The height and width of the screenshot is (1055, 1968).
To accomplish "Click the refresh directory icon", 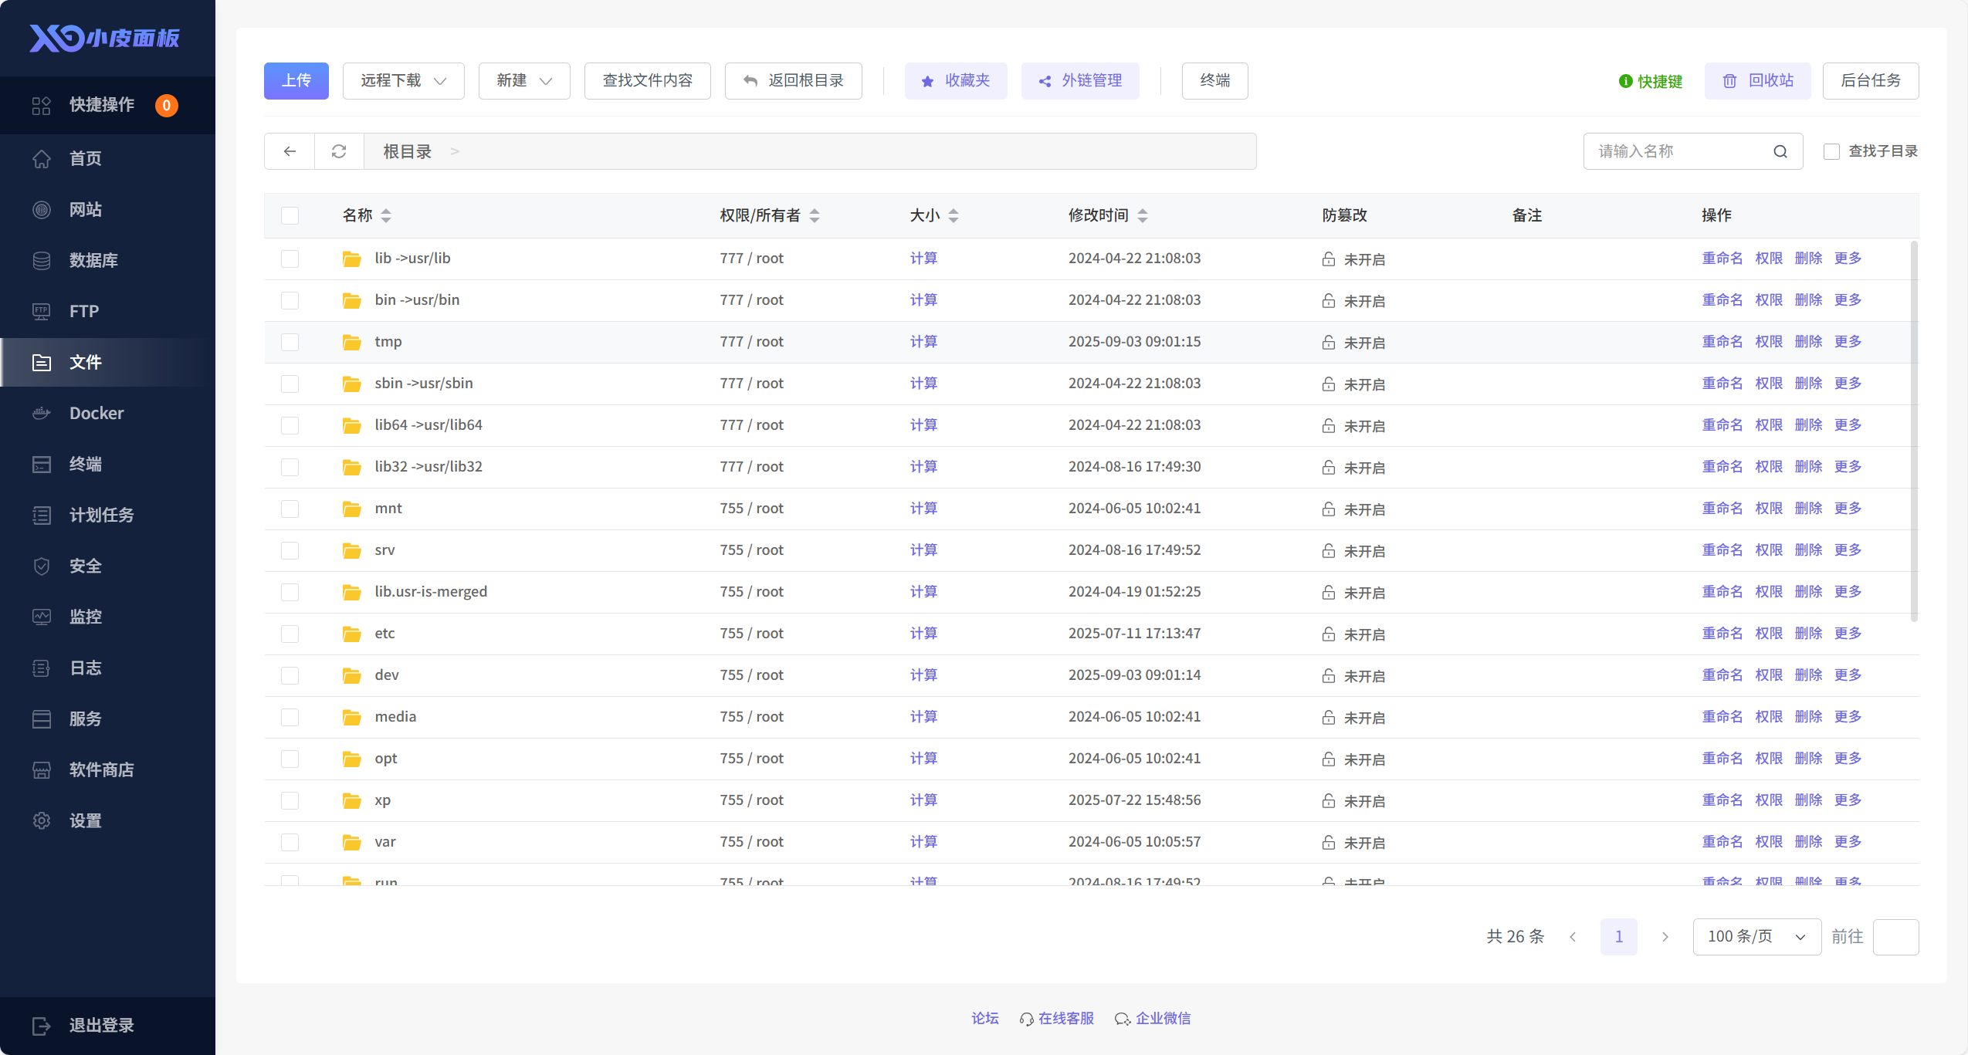I will coord(338,151).
